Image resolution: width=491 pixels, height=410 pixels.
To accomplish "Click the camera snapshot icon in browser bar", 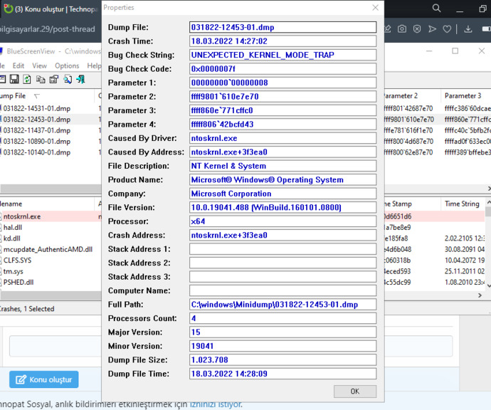I will 402,29.
